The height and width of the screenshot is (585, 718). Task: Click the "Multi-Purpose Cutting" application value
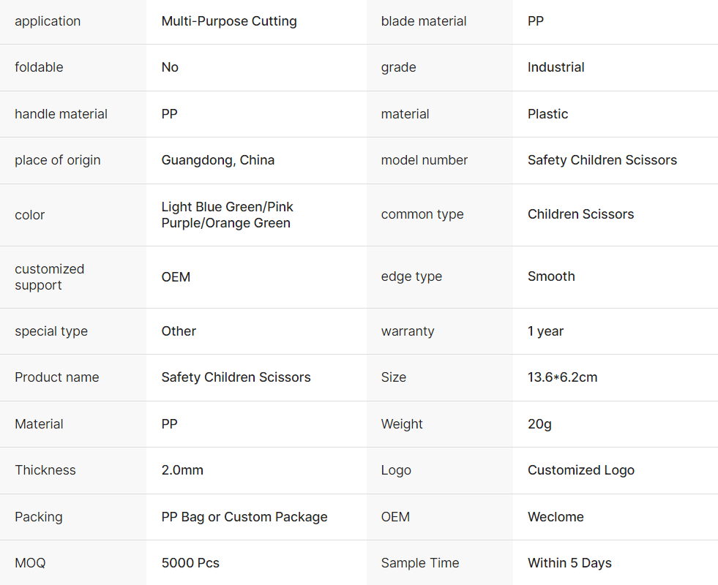(x=229, y=21)
